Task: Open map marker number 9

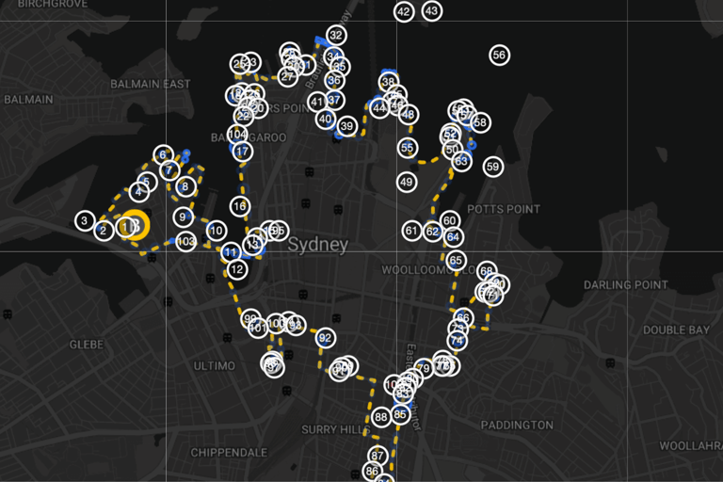Action: (183, 217)
